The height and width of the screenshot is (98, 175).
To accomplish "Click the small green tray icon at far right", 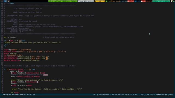I will click(174, 1).
